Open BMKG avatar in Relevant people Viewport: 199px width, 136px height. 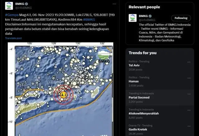coord(132,18)
